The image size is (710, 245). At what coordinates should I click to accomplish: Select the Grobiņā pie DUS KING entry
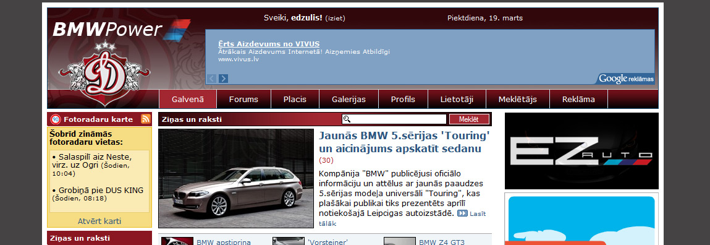pyautogui.click(x=98, y=194)
